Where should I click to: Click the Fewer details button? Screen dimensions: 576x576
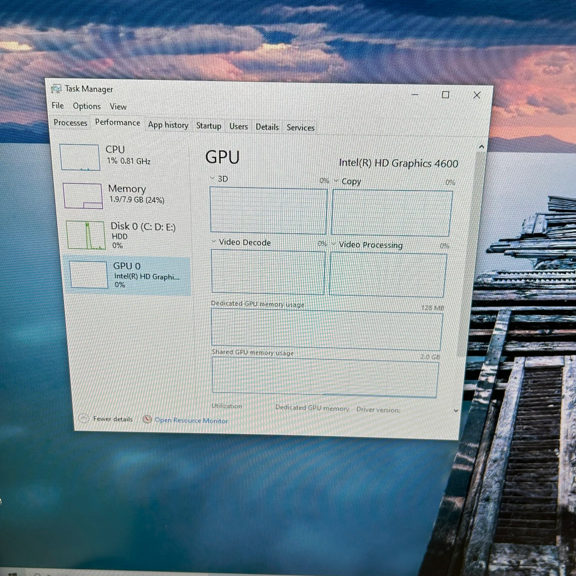[106, 418]
